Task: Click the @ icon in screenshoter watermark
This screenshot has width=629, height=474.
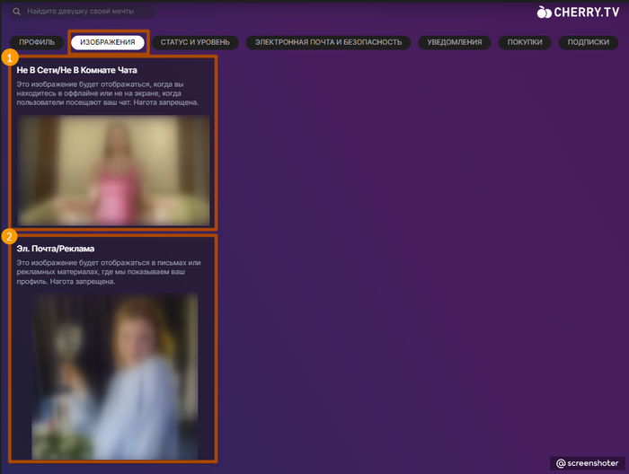Action: pos(561,463)
